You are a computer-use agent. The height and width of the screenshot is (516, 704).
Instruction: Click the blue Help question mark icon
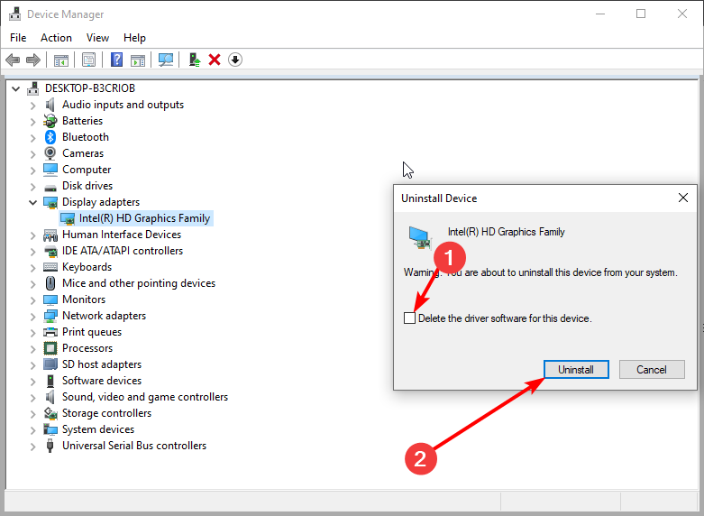coord(116,60)
